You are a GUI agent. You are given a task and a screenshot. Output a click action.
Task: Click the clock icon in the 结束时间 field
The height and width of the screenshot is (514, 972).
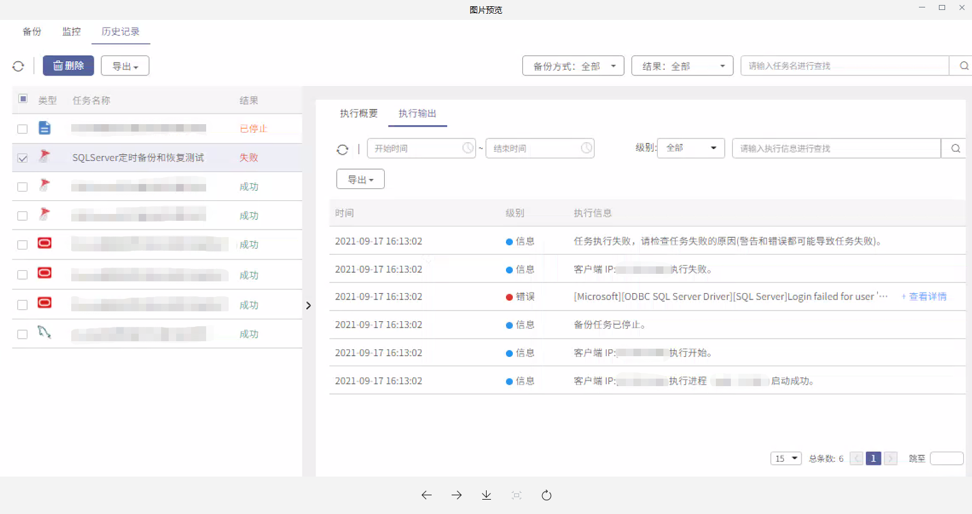[x=587, y=148]
